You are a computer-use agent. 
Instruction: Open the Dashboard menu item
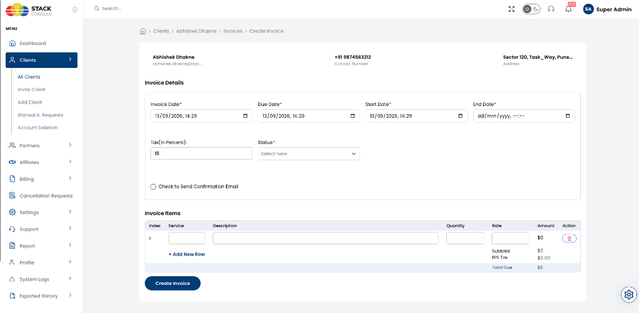click(x=32, y=43)
